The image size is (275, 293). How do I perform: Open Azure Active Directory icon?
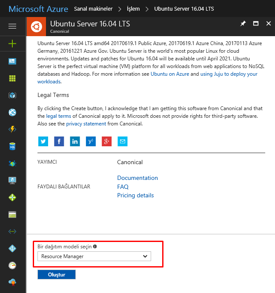coord(12,248)
